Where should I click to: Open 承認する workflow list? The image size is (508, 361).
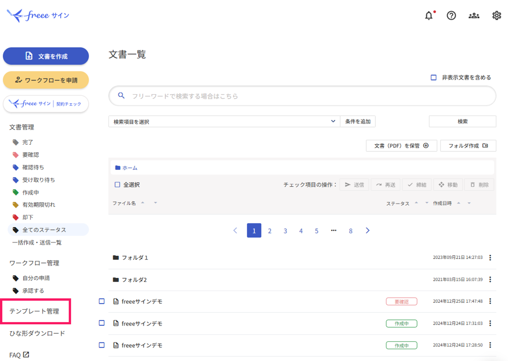pos(33,291)
